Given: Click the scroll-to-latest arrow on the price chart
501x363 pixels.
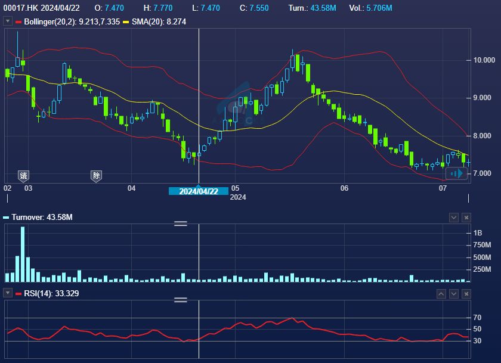Looking at the screenshot, I should 457,173.
